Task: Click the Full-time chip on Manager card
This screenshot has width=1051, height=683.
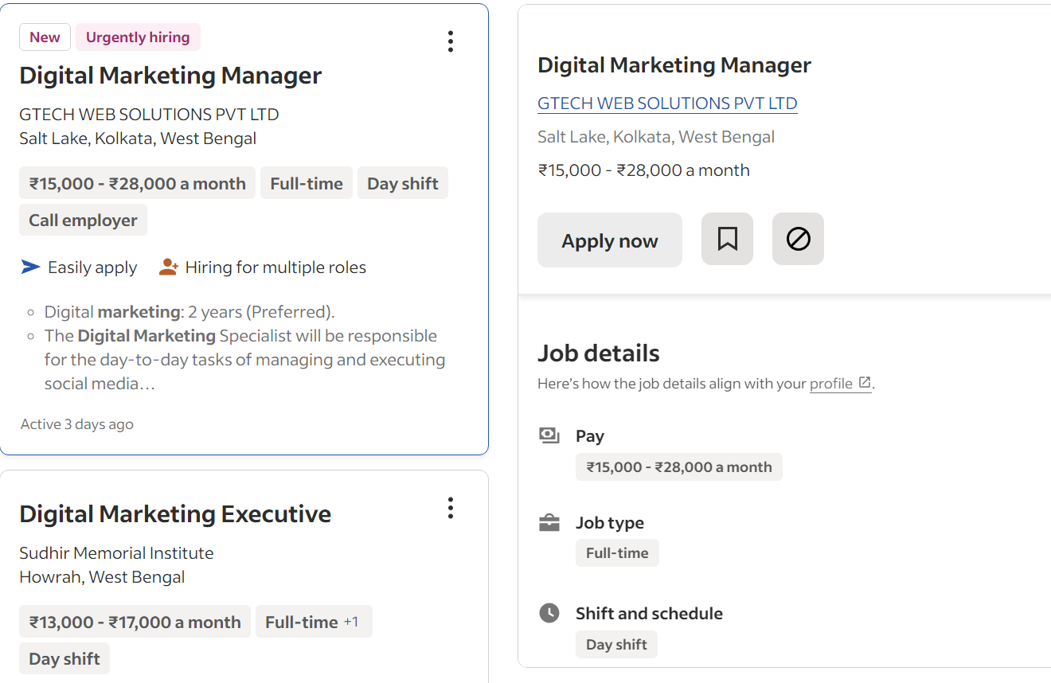Action: [307, 184]
